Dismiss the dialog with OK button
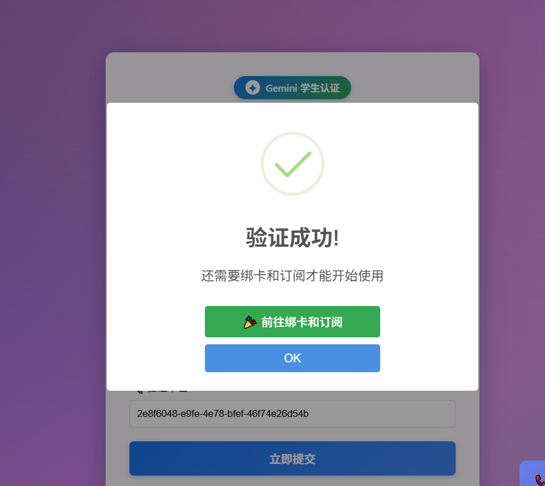 coord(293,358)
